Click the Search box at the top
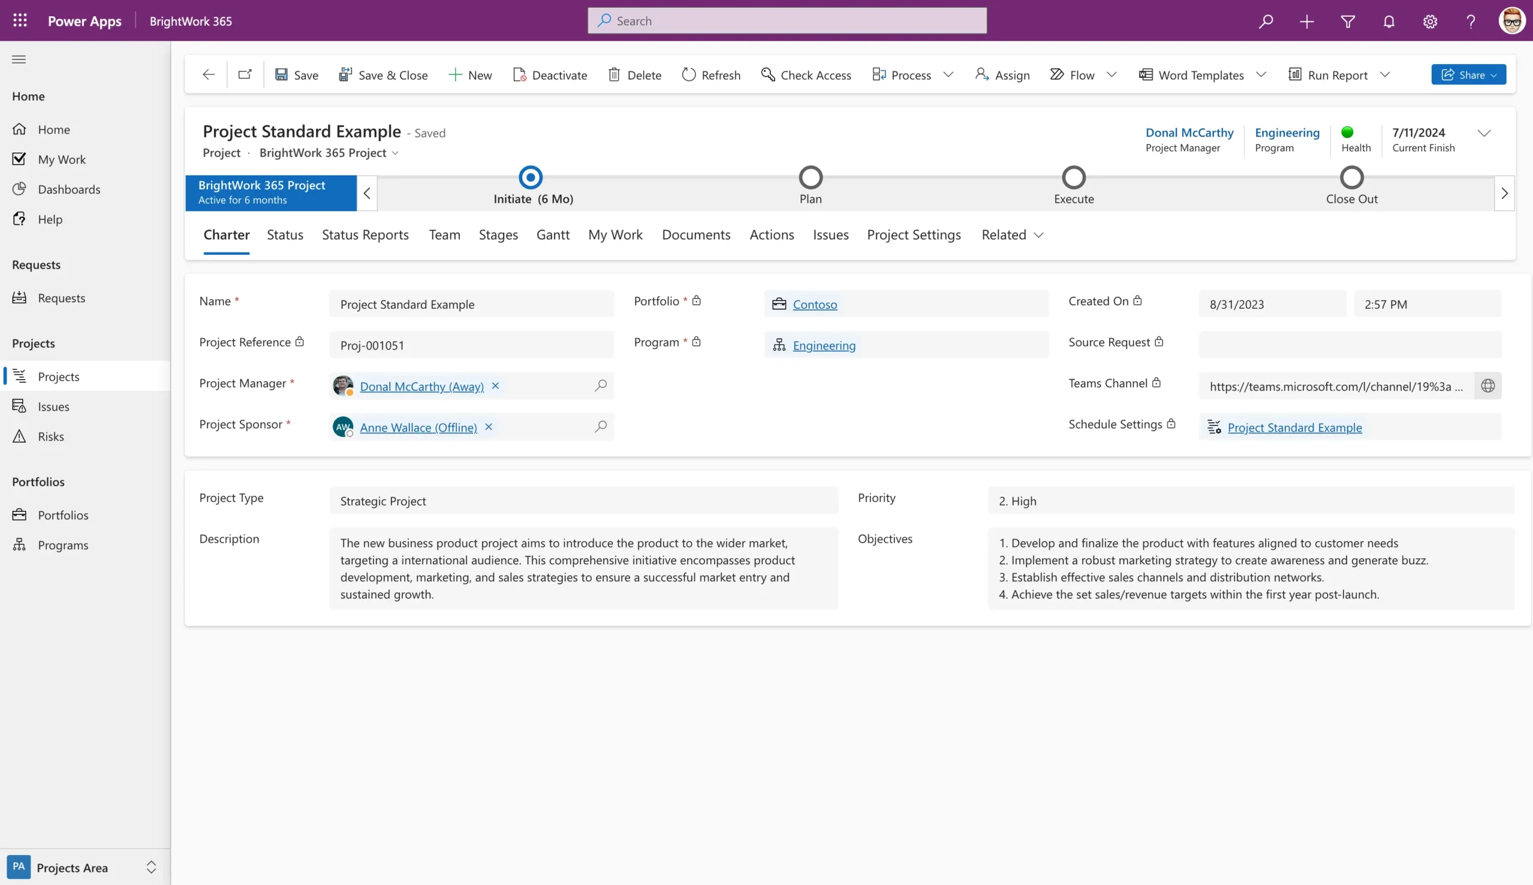 tap(787, 20)
